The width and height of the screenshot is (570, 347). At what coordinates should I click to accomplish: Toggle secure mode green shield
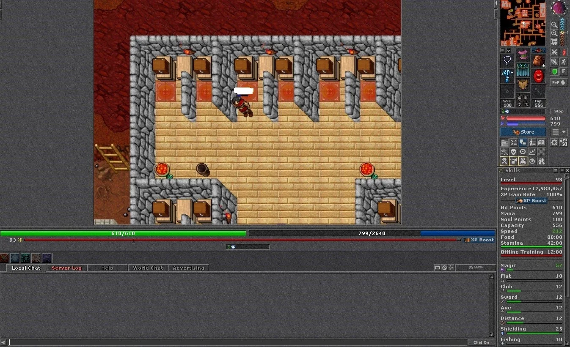point(554,71)
